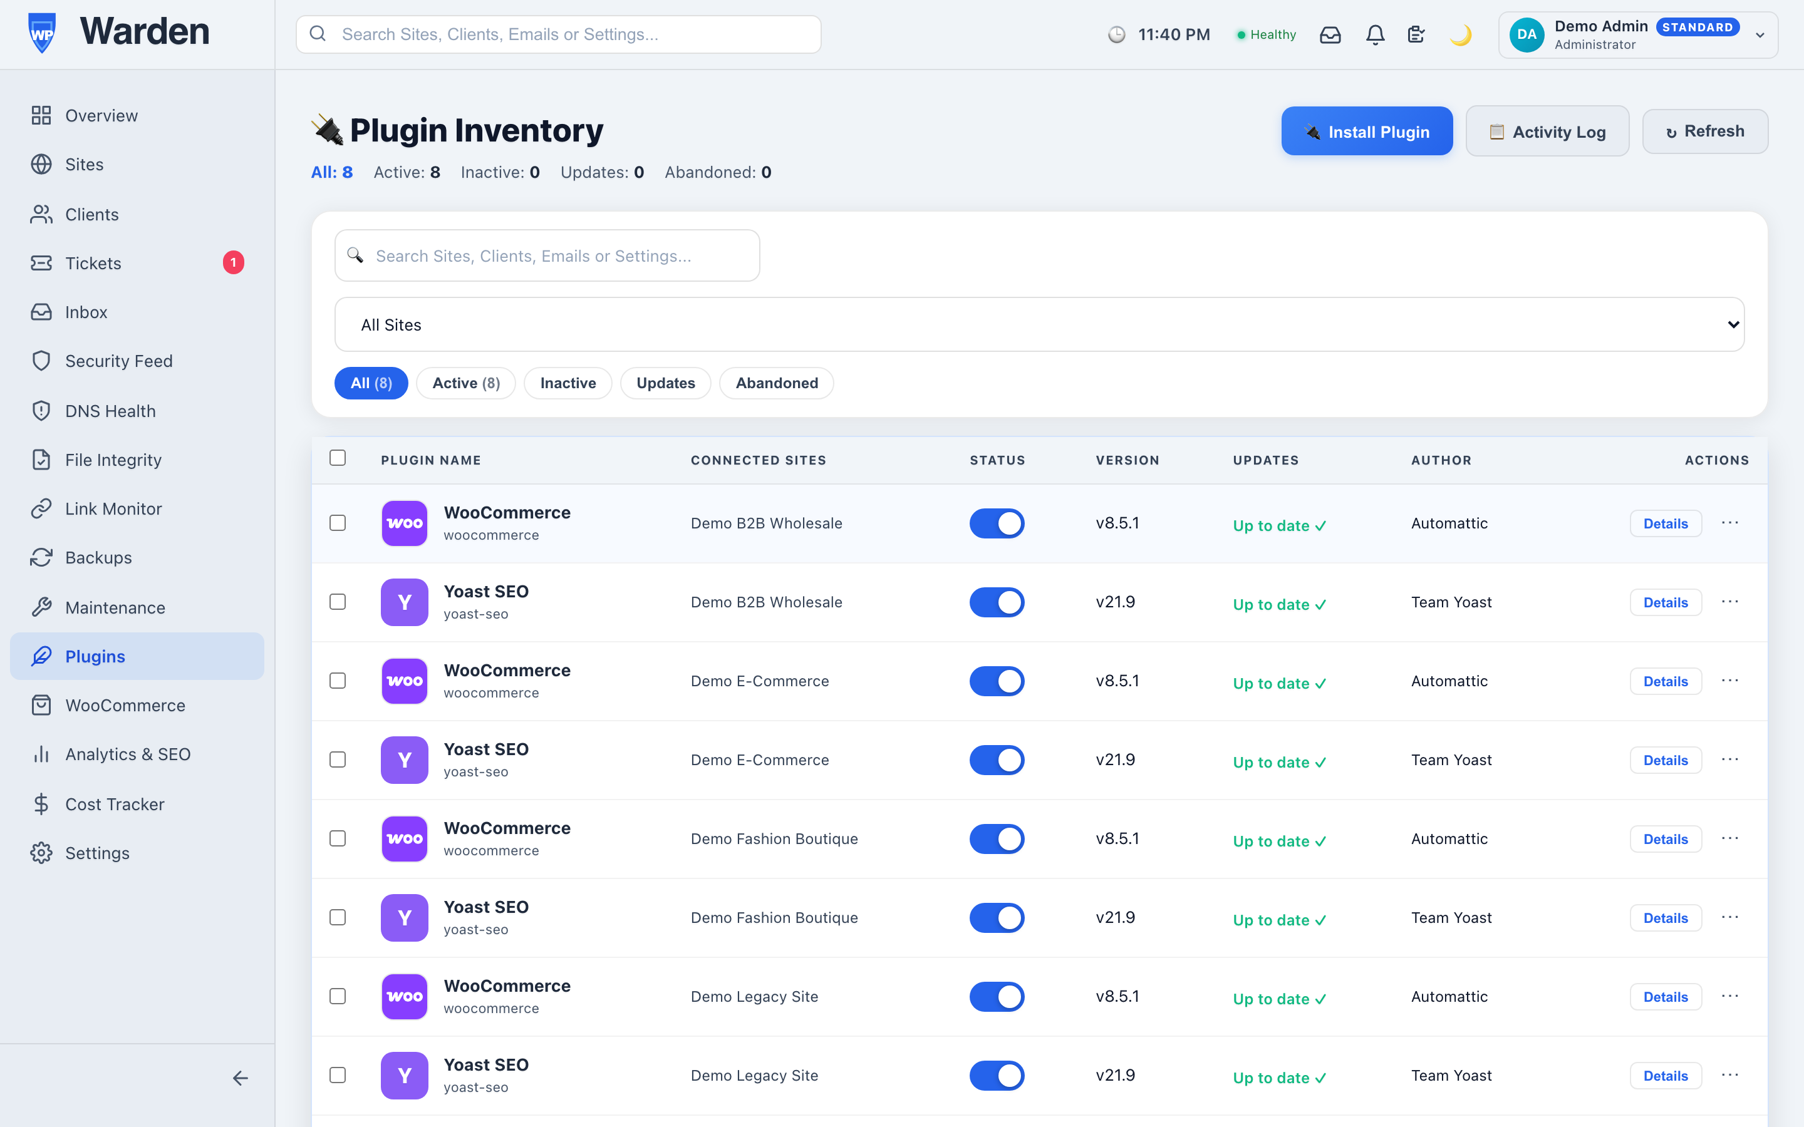Open Tickets in the sidebar
The image size is (1804, 1127).
(137, 263)
